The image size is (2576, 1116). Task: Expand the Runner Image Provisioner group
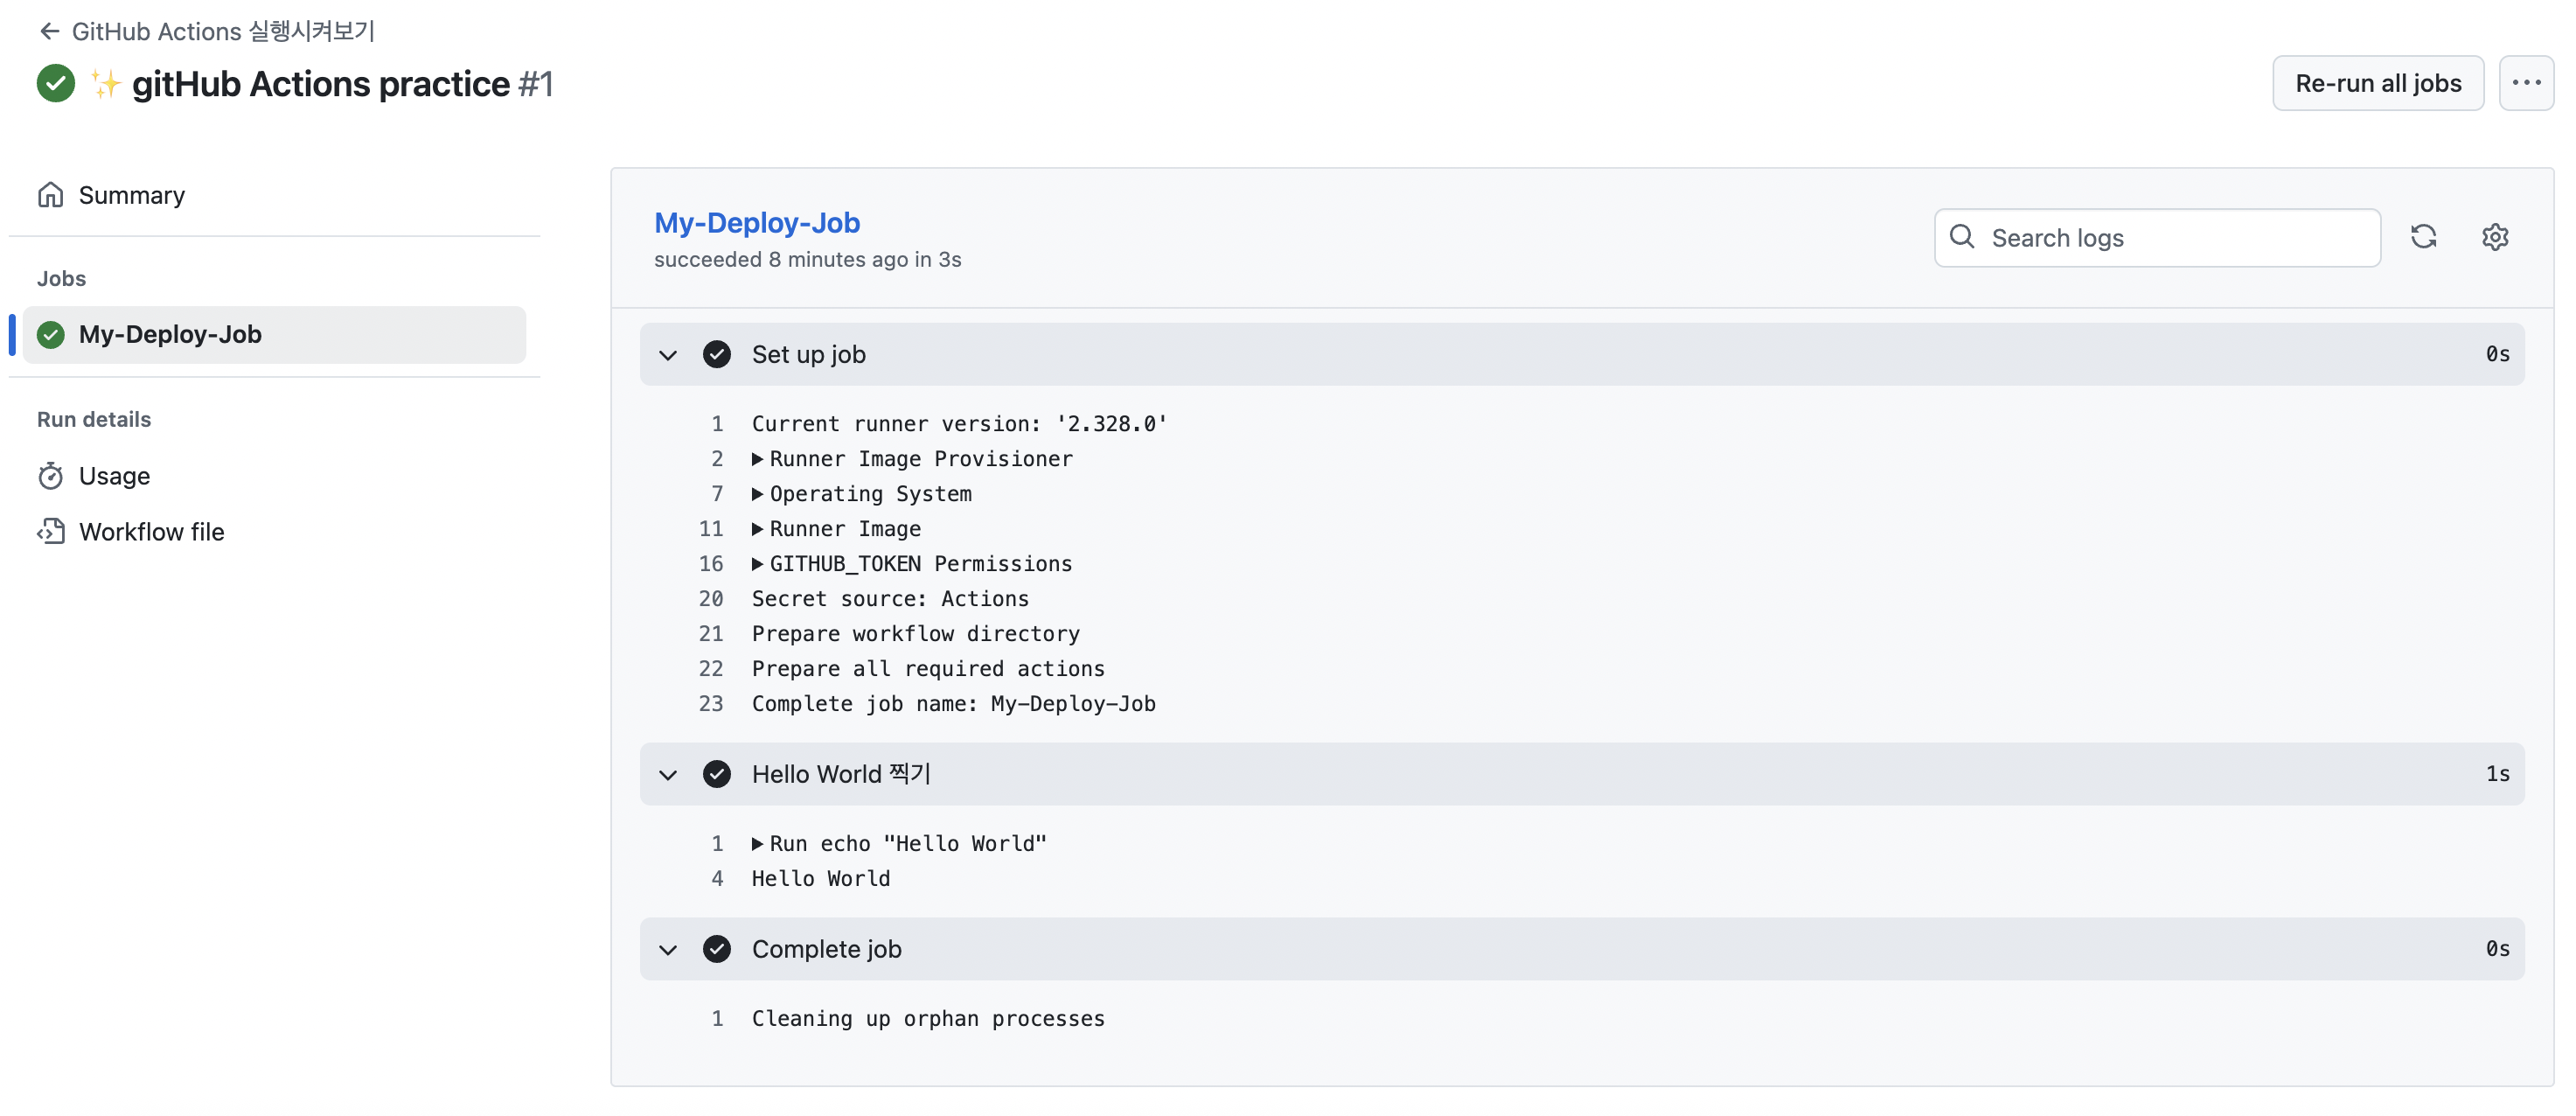pyautogui.click(x=757, y=459)
